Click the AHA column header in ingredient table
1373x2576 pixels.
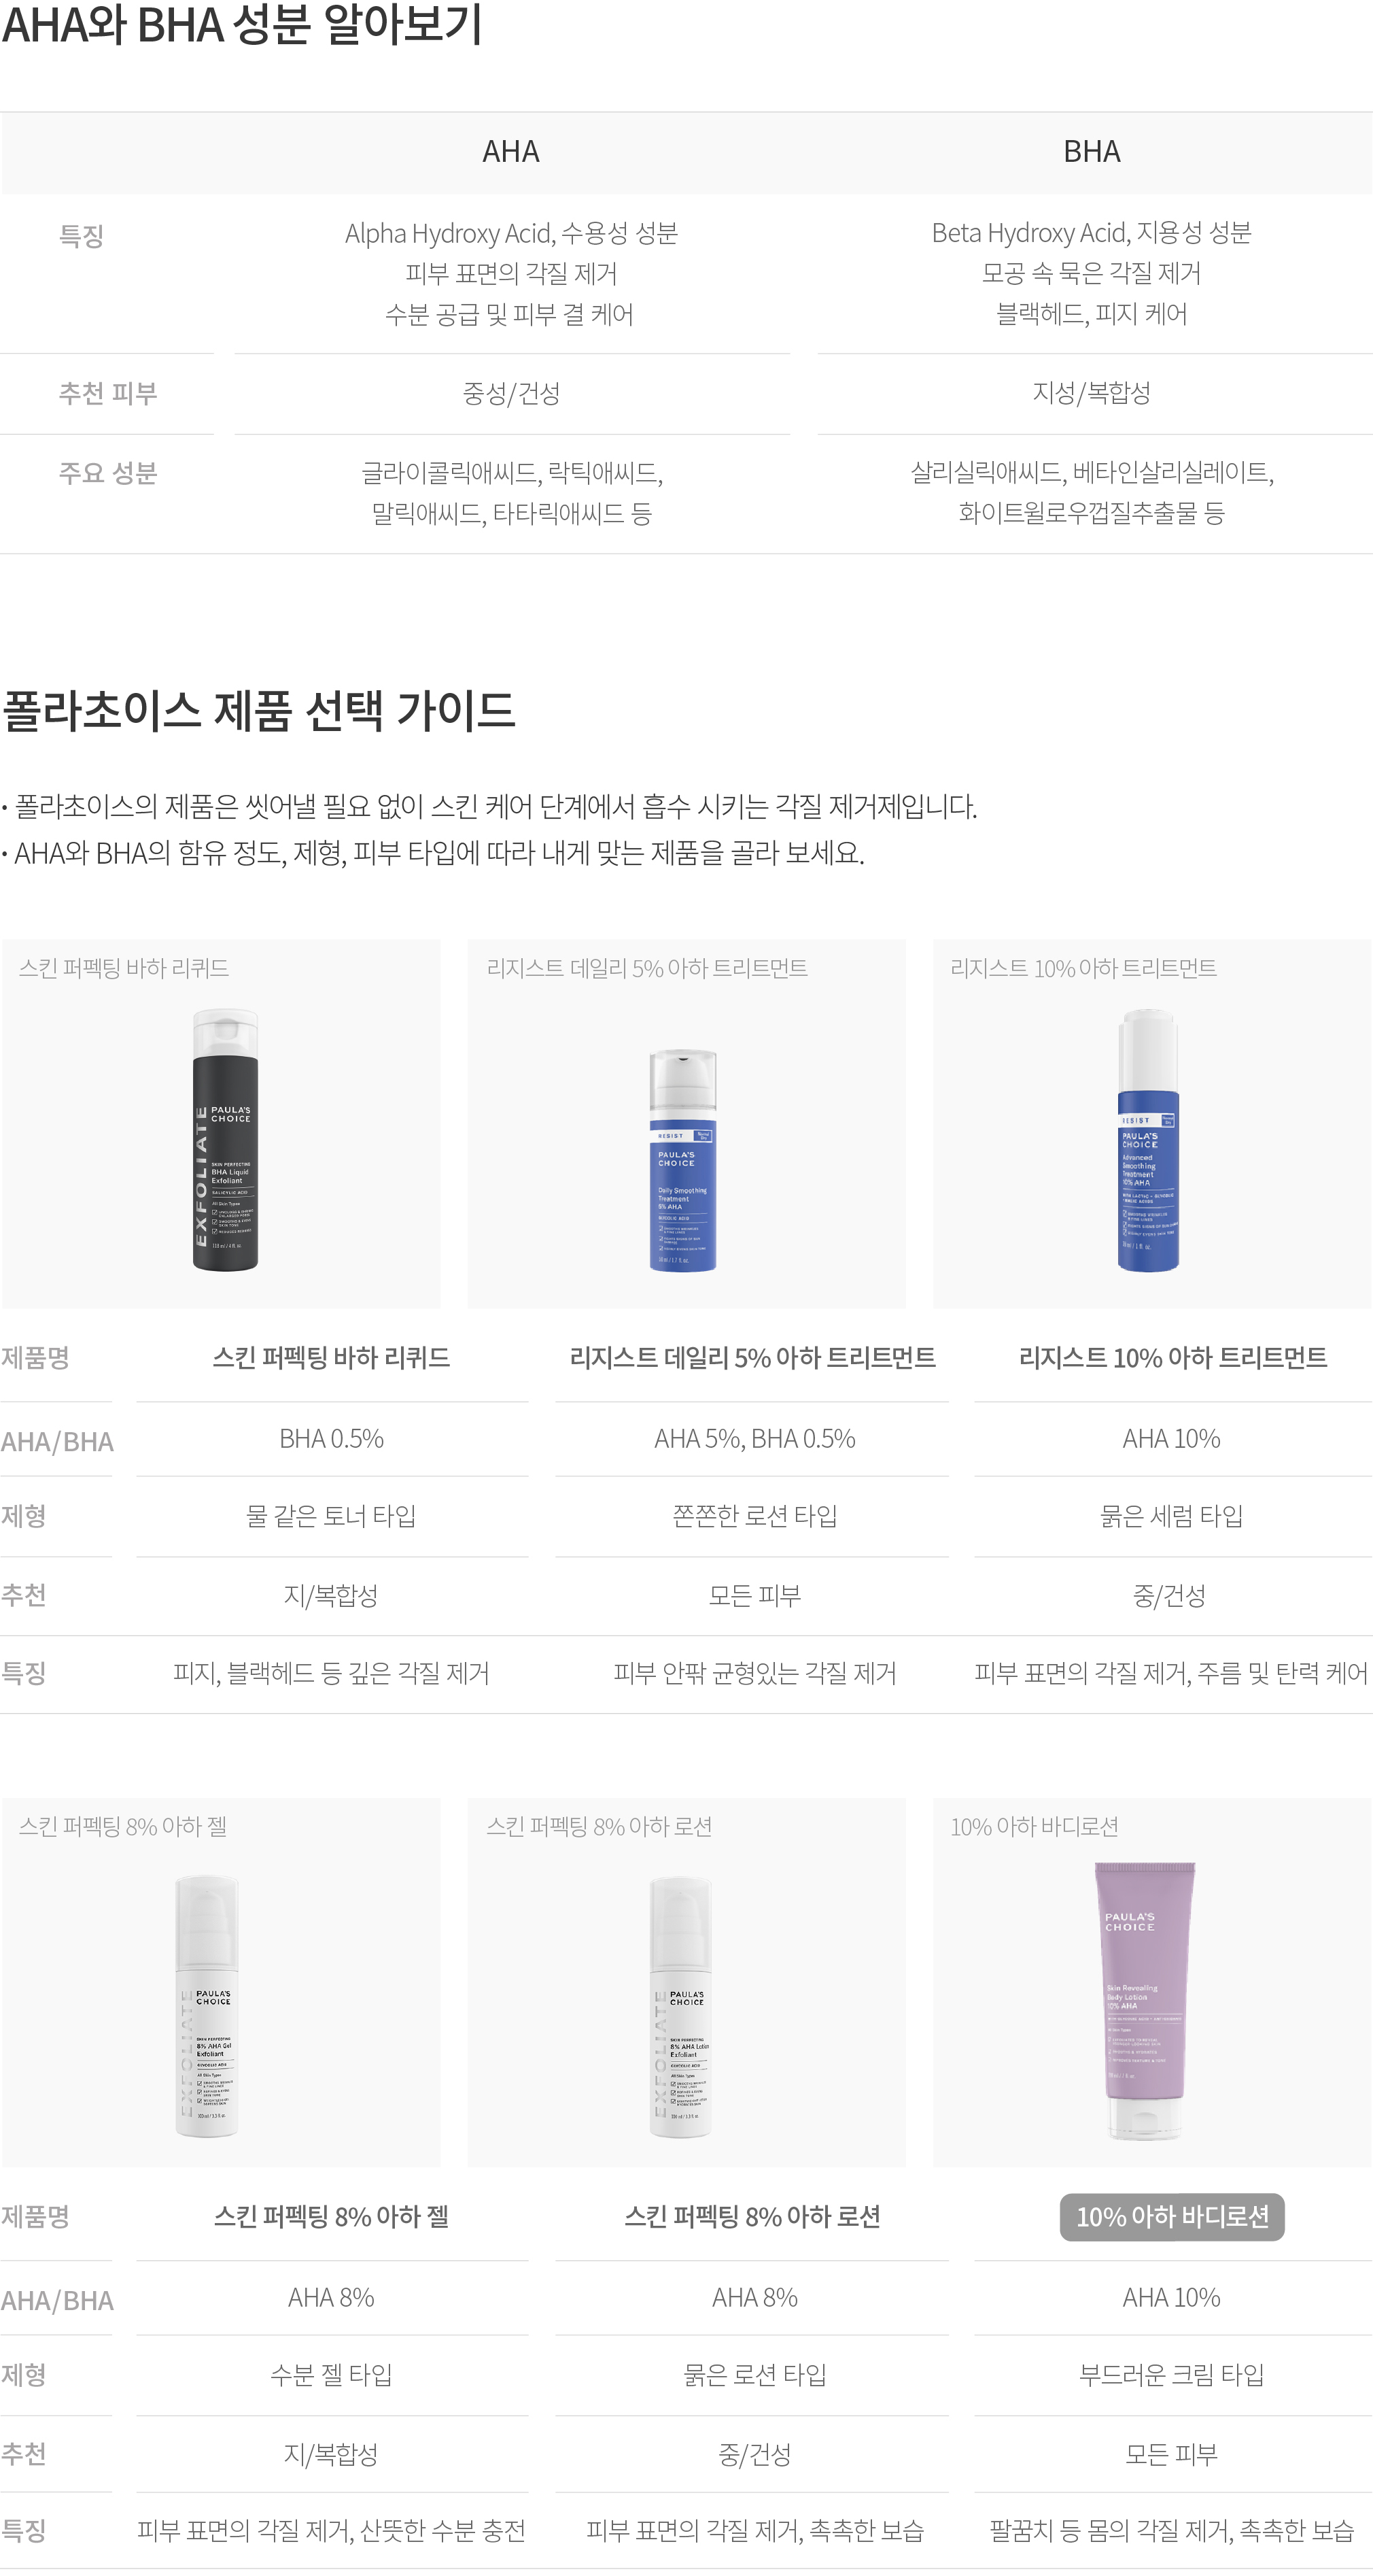coord(510,152)
